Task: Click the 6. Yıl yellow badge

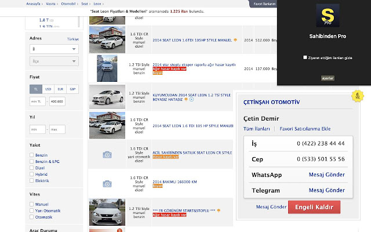Action: (358, 96)
